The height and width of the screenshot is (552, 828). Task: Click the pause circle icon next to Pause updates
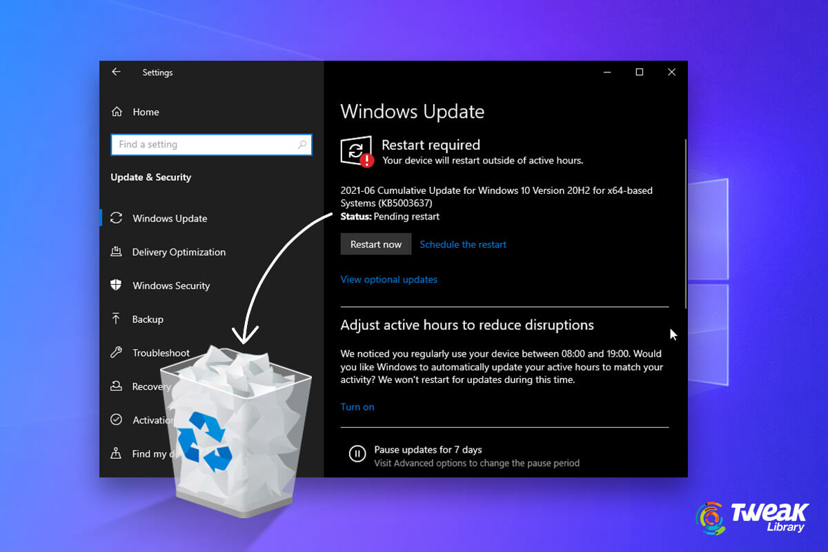357,453
